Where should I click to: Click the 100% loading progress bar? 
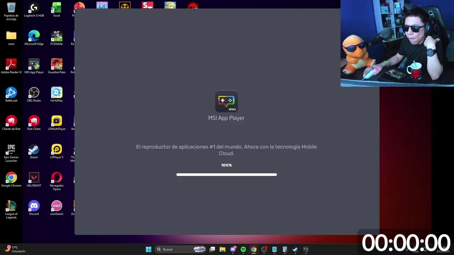226,175
